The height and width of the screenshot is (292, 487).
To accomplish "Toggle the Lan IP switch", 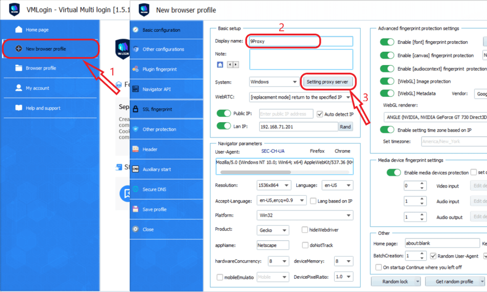I will (x=224, y=126).
